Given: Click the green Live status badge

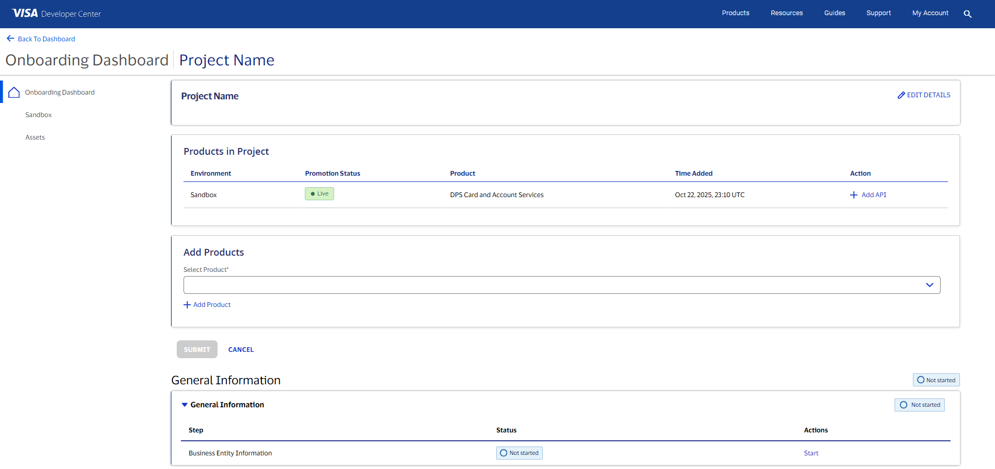Looking at the screenshot, I should (x=319, y=194).
